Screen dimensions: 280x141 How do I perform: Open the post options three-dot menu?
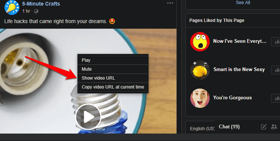170,3
